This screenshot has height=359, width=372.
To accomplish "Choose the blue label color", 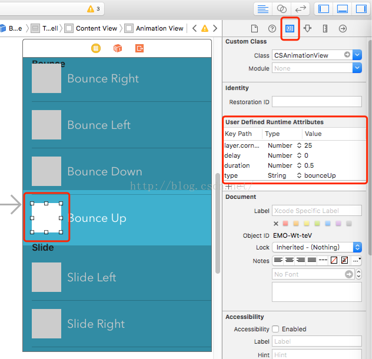I will coord(328,223).
